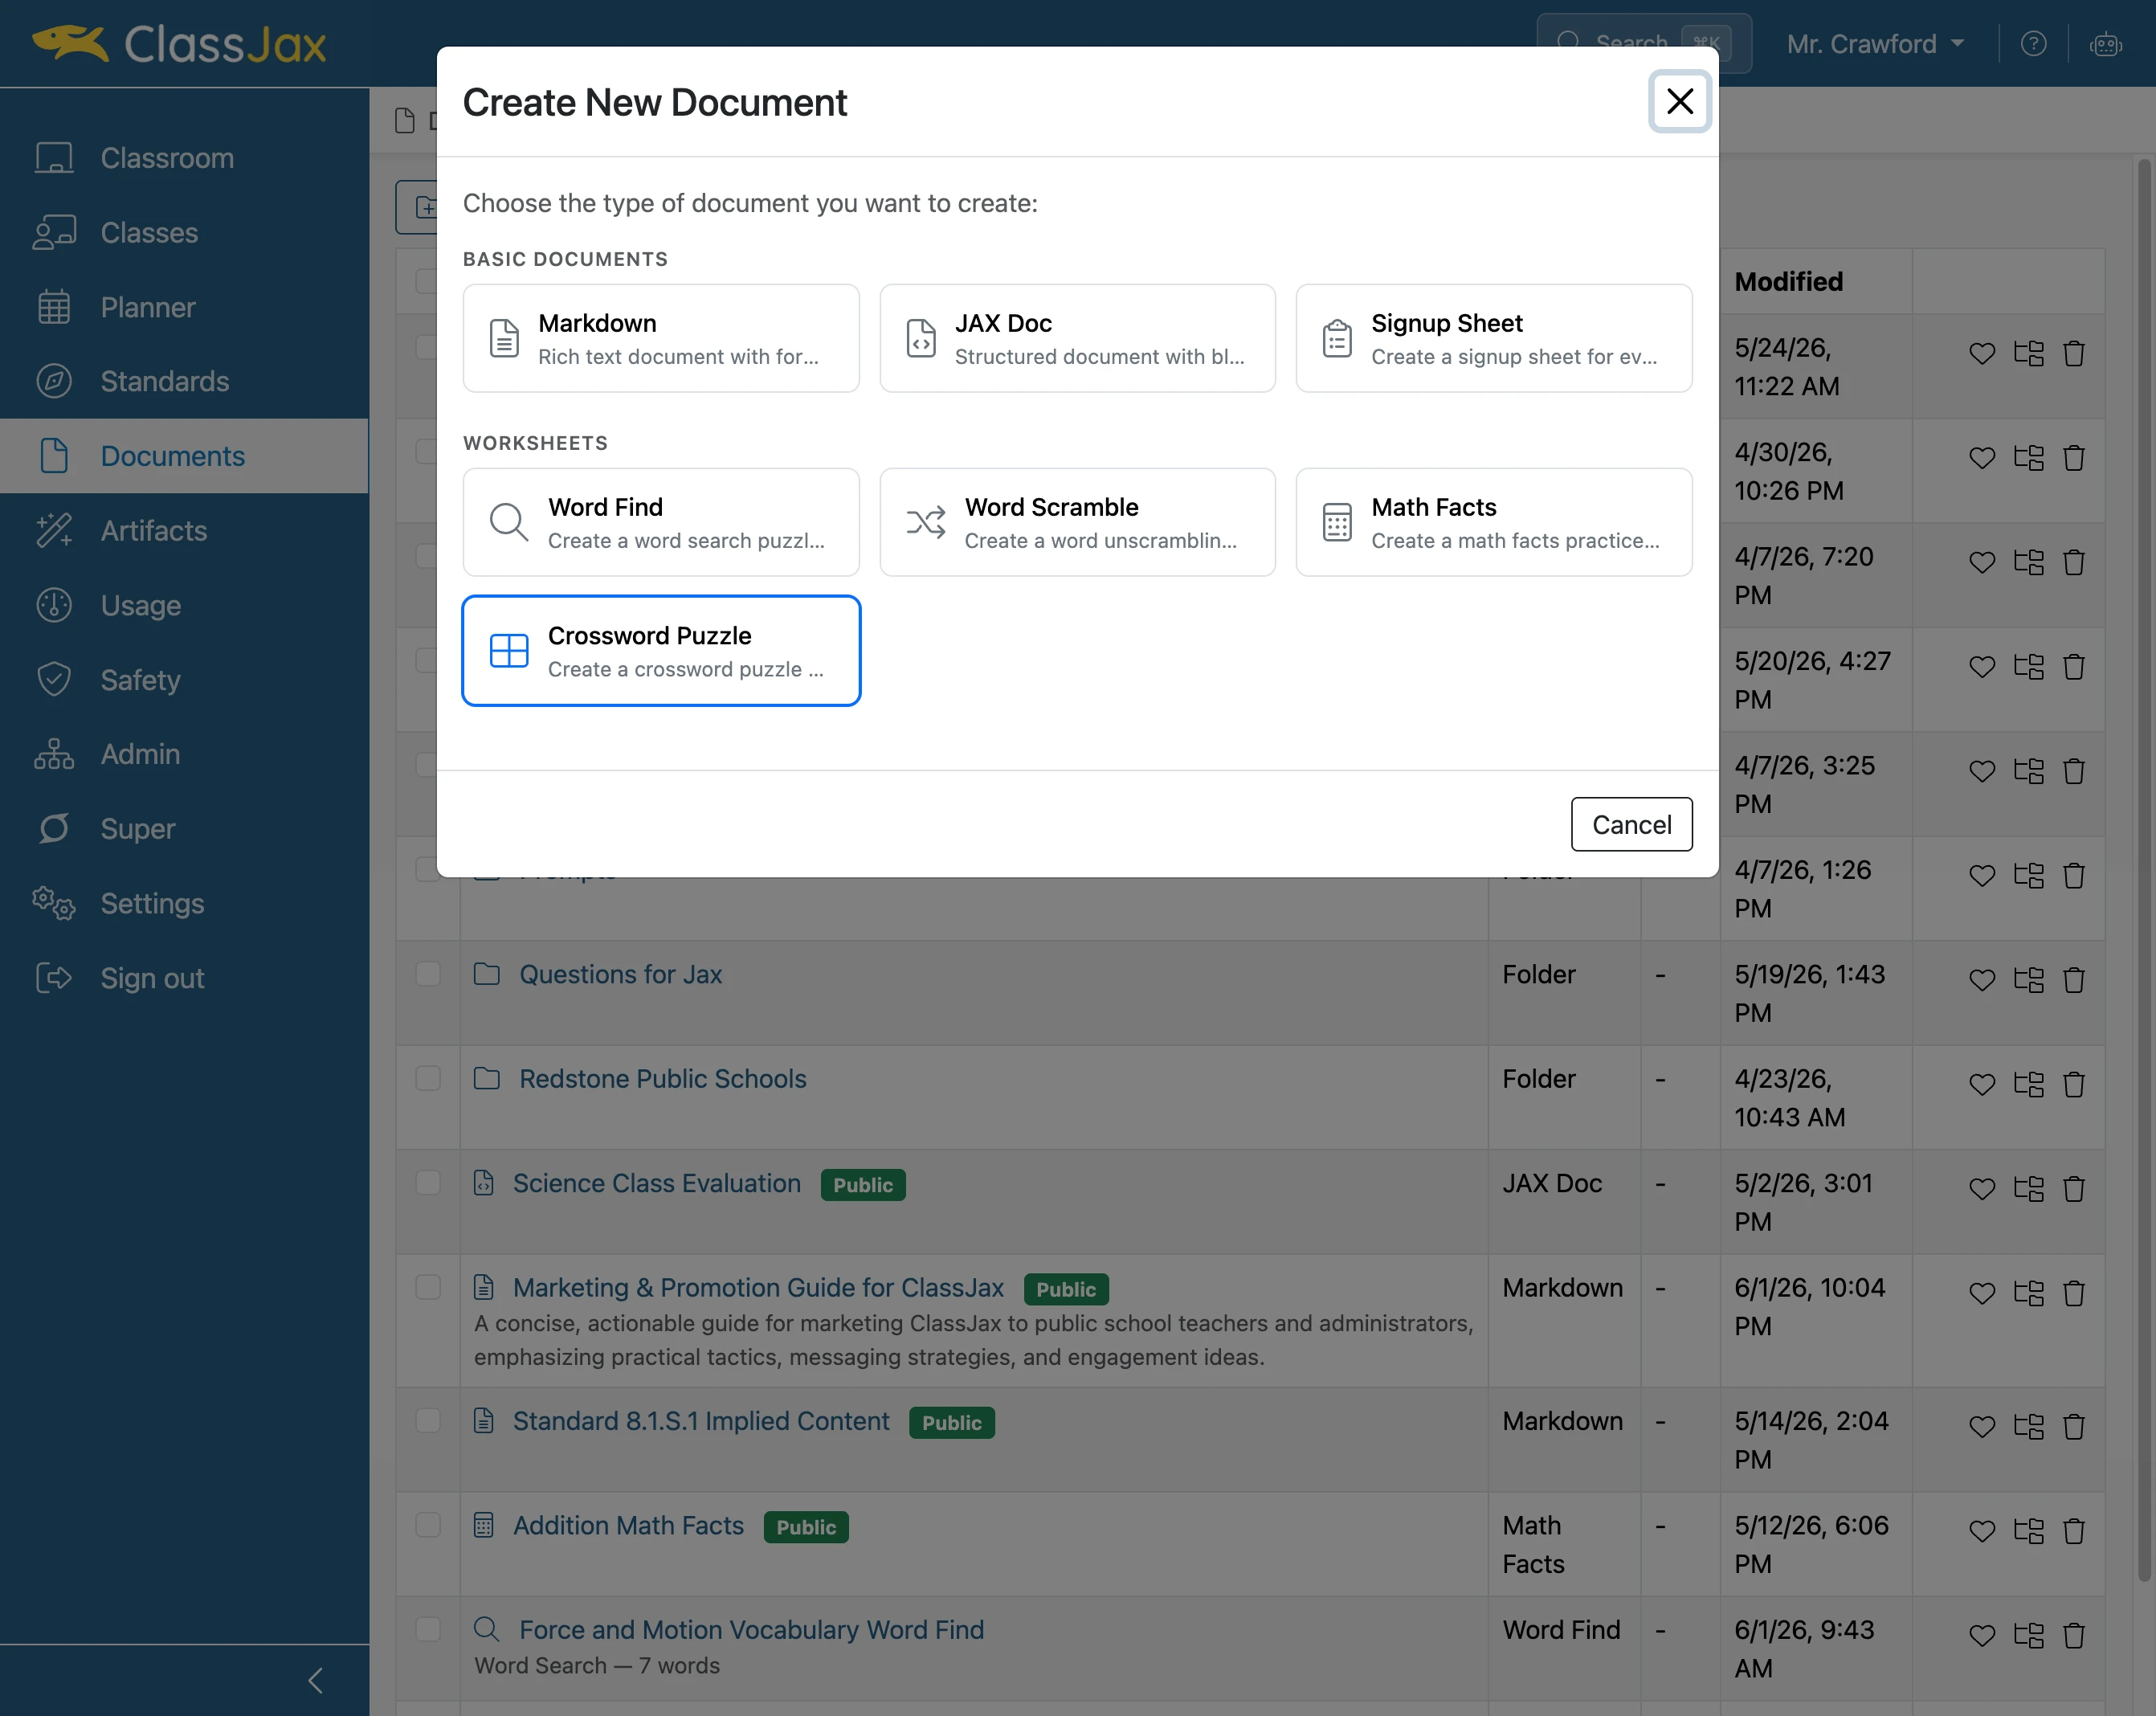Select the Crossword Puzzle worksheet option
This screenshot has height=1716, width=2156.
click(661, 651)
